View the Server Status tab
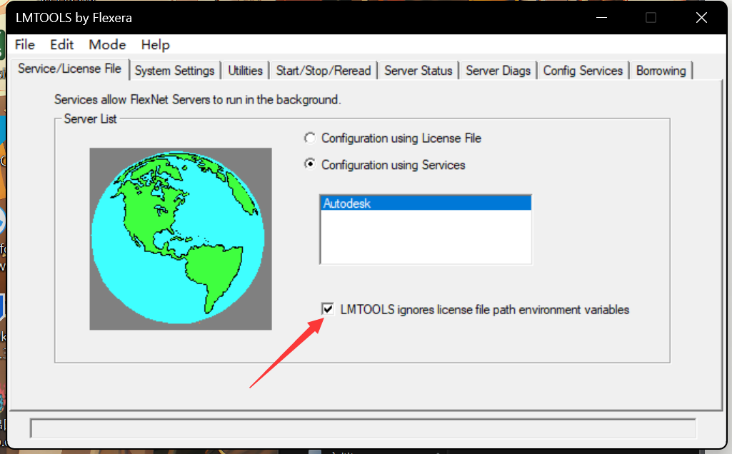This screenshot has width=732, height=454. [418, 71]
